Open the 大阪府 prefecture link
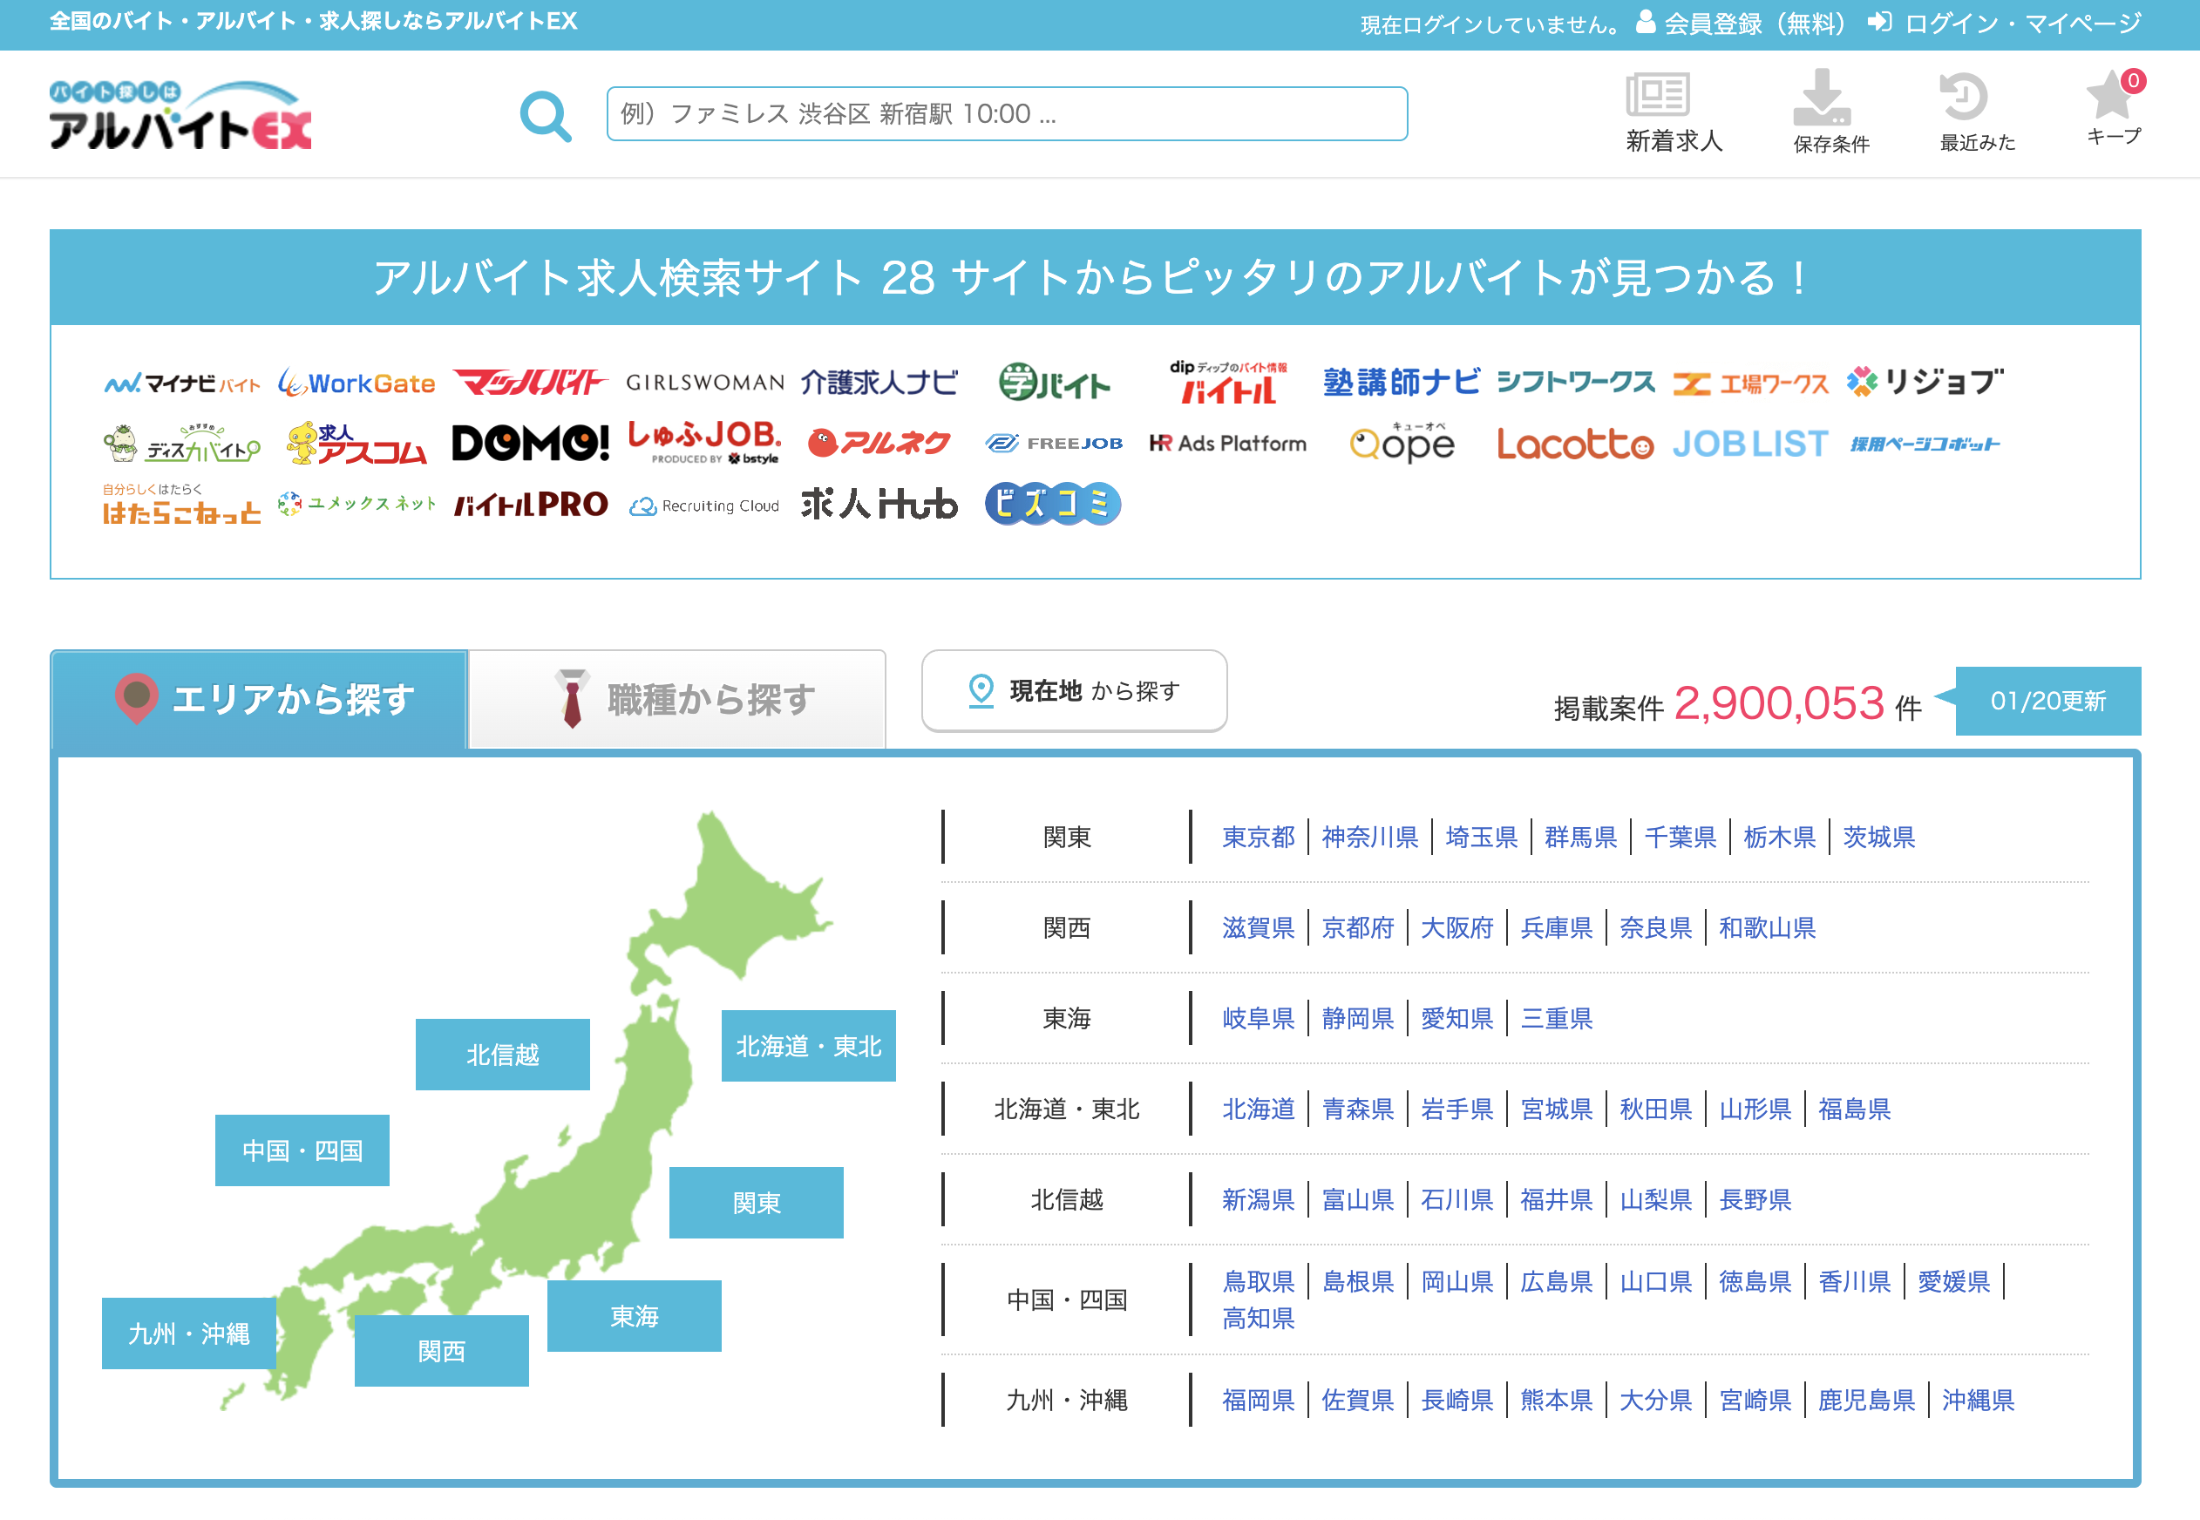The width and height of the screenshot is (2200, 1520). point(1456,926)
